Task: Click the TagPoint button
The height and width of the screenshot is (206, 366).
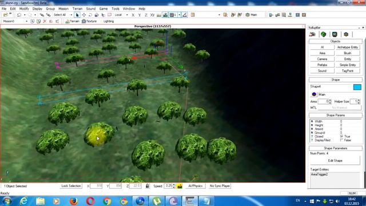Action: pyautogui.click(x=348, y=71)
